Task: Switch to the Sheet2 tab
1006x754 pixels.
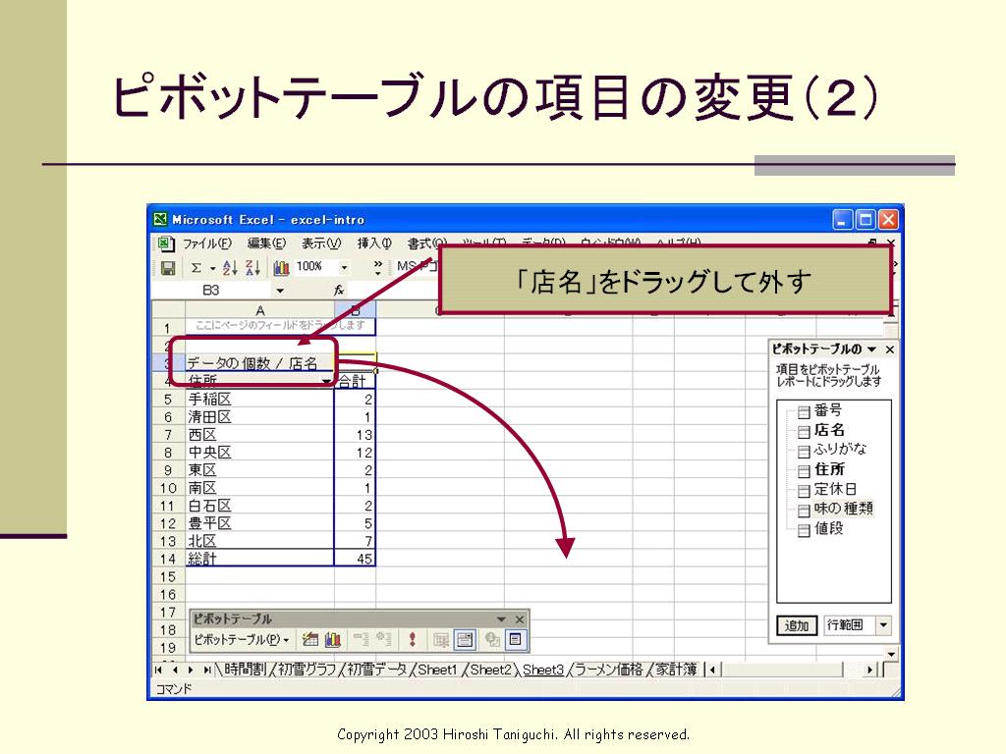Action: (491, 670)
